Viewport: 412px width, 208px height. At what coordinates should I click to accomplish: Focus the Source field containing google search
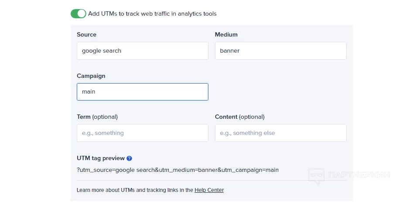click(x=142, y=51)
